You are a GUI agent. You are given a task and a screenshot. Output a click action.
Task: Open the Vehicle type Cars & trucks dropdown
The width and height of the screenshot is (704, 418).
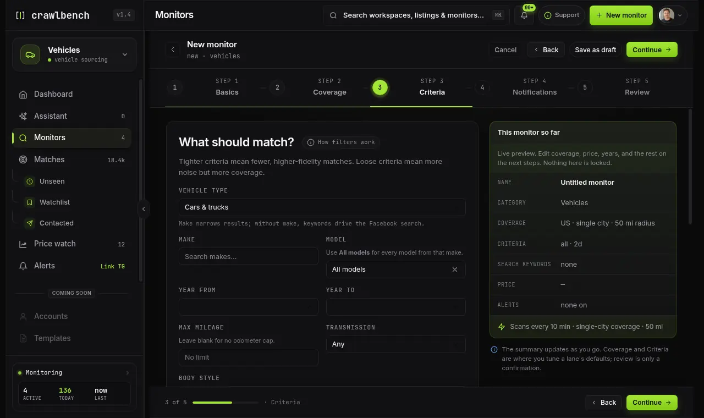pyautogui.click(x=322, y=207)
